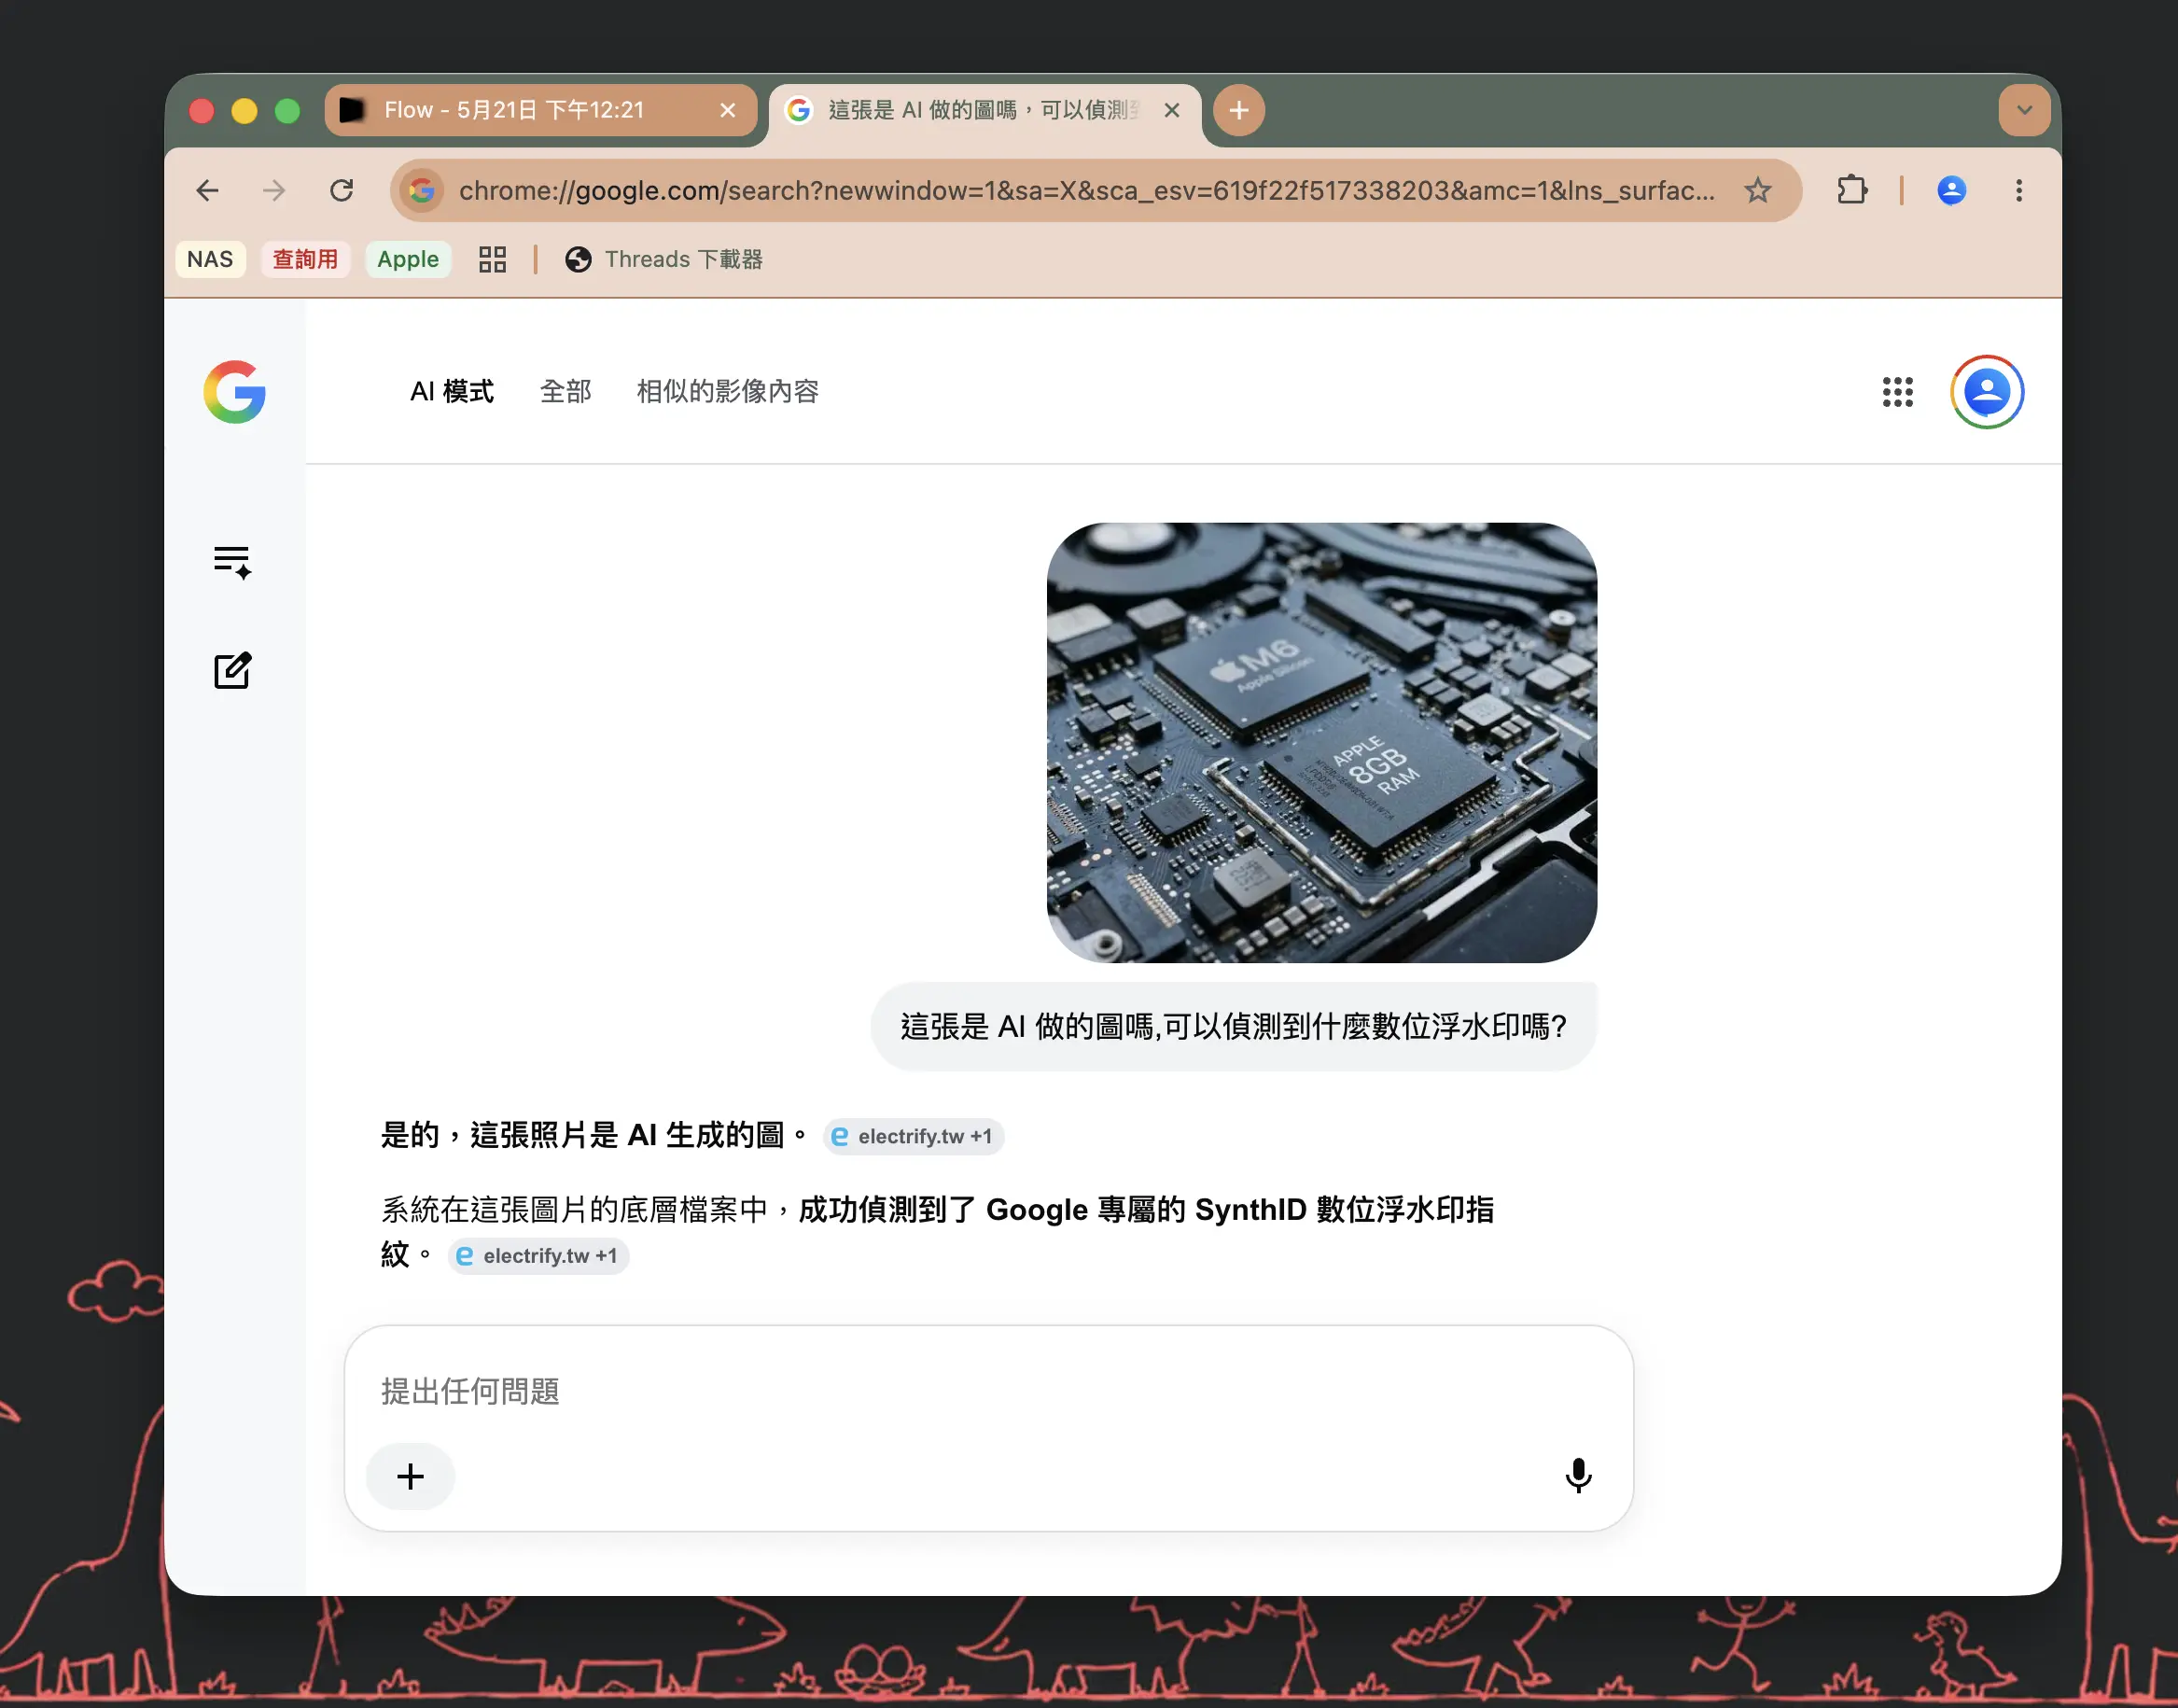The height and width of the screenshot is (1708, 2178).
Task: Open the 相似的影像內容 tab
Action: pyautogui.click(x=728, y=391)
